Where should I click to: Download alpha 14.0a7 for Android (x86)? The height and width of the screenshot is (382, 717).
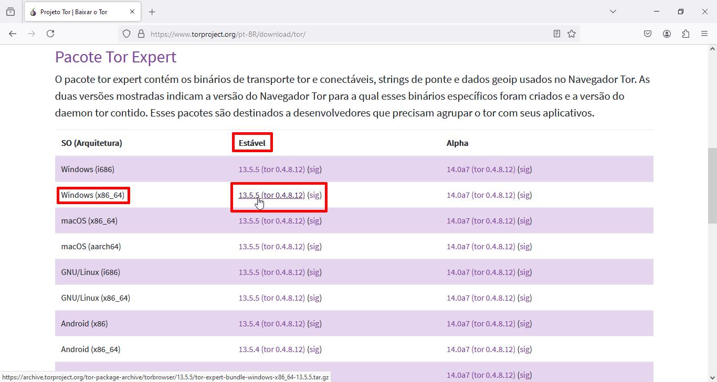click(481, 324)
